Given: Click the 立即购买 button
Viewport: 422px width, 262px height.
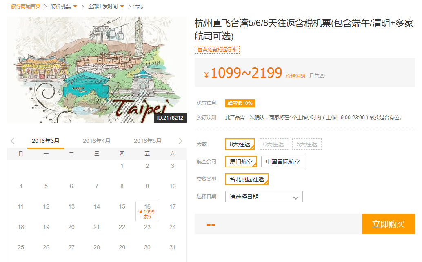Looking at the screenshot, I should click(389, 224).
